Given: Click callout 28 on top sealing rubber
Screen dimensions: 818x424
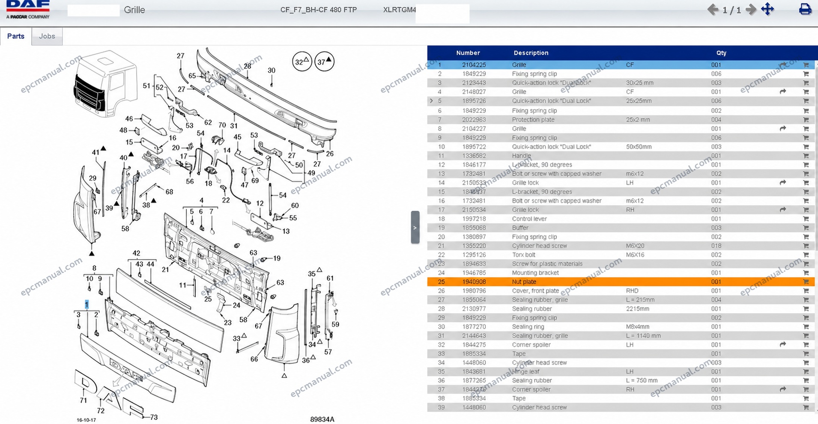Looking at the screenshot, I should pyautogui.click(x=248, y=66).
